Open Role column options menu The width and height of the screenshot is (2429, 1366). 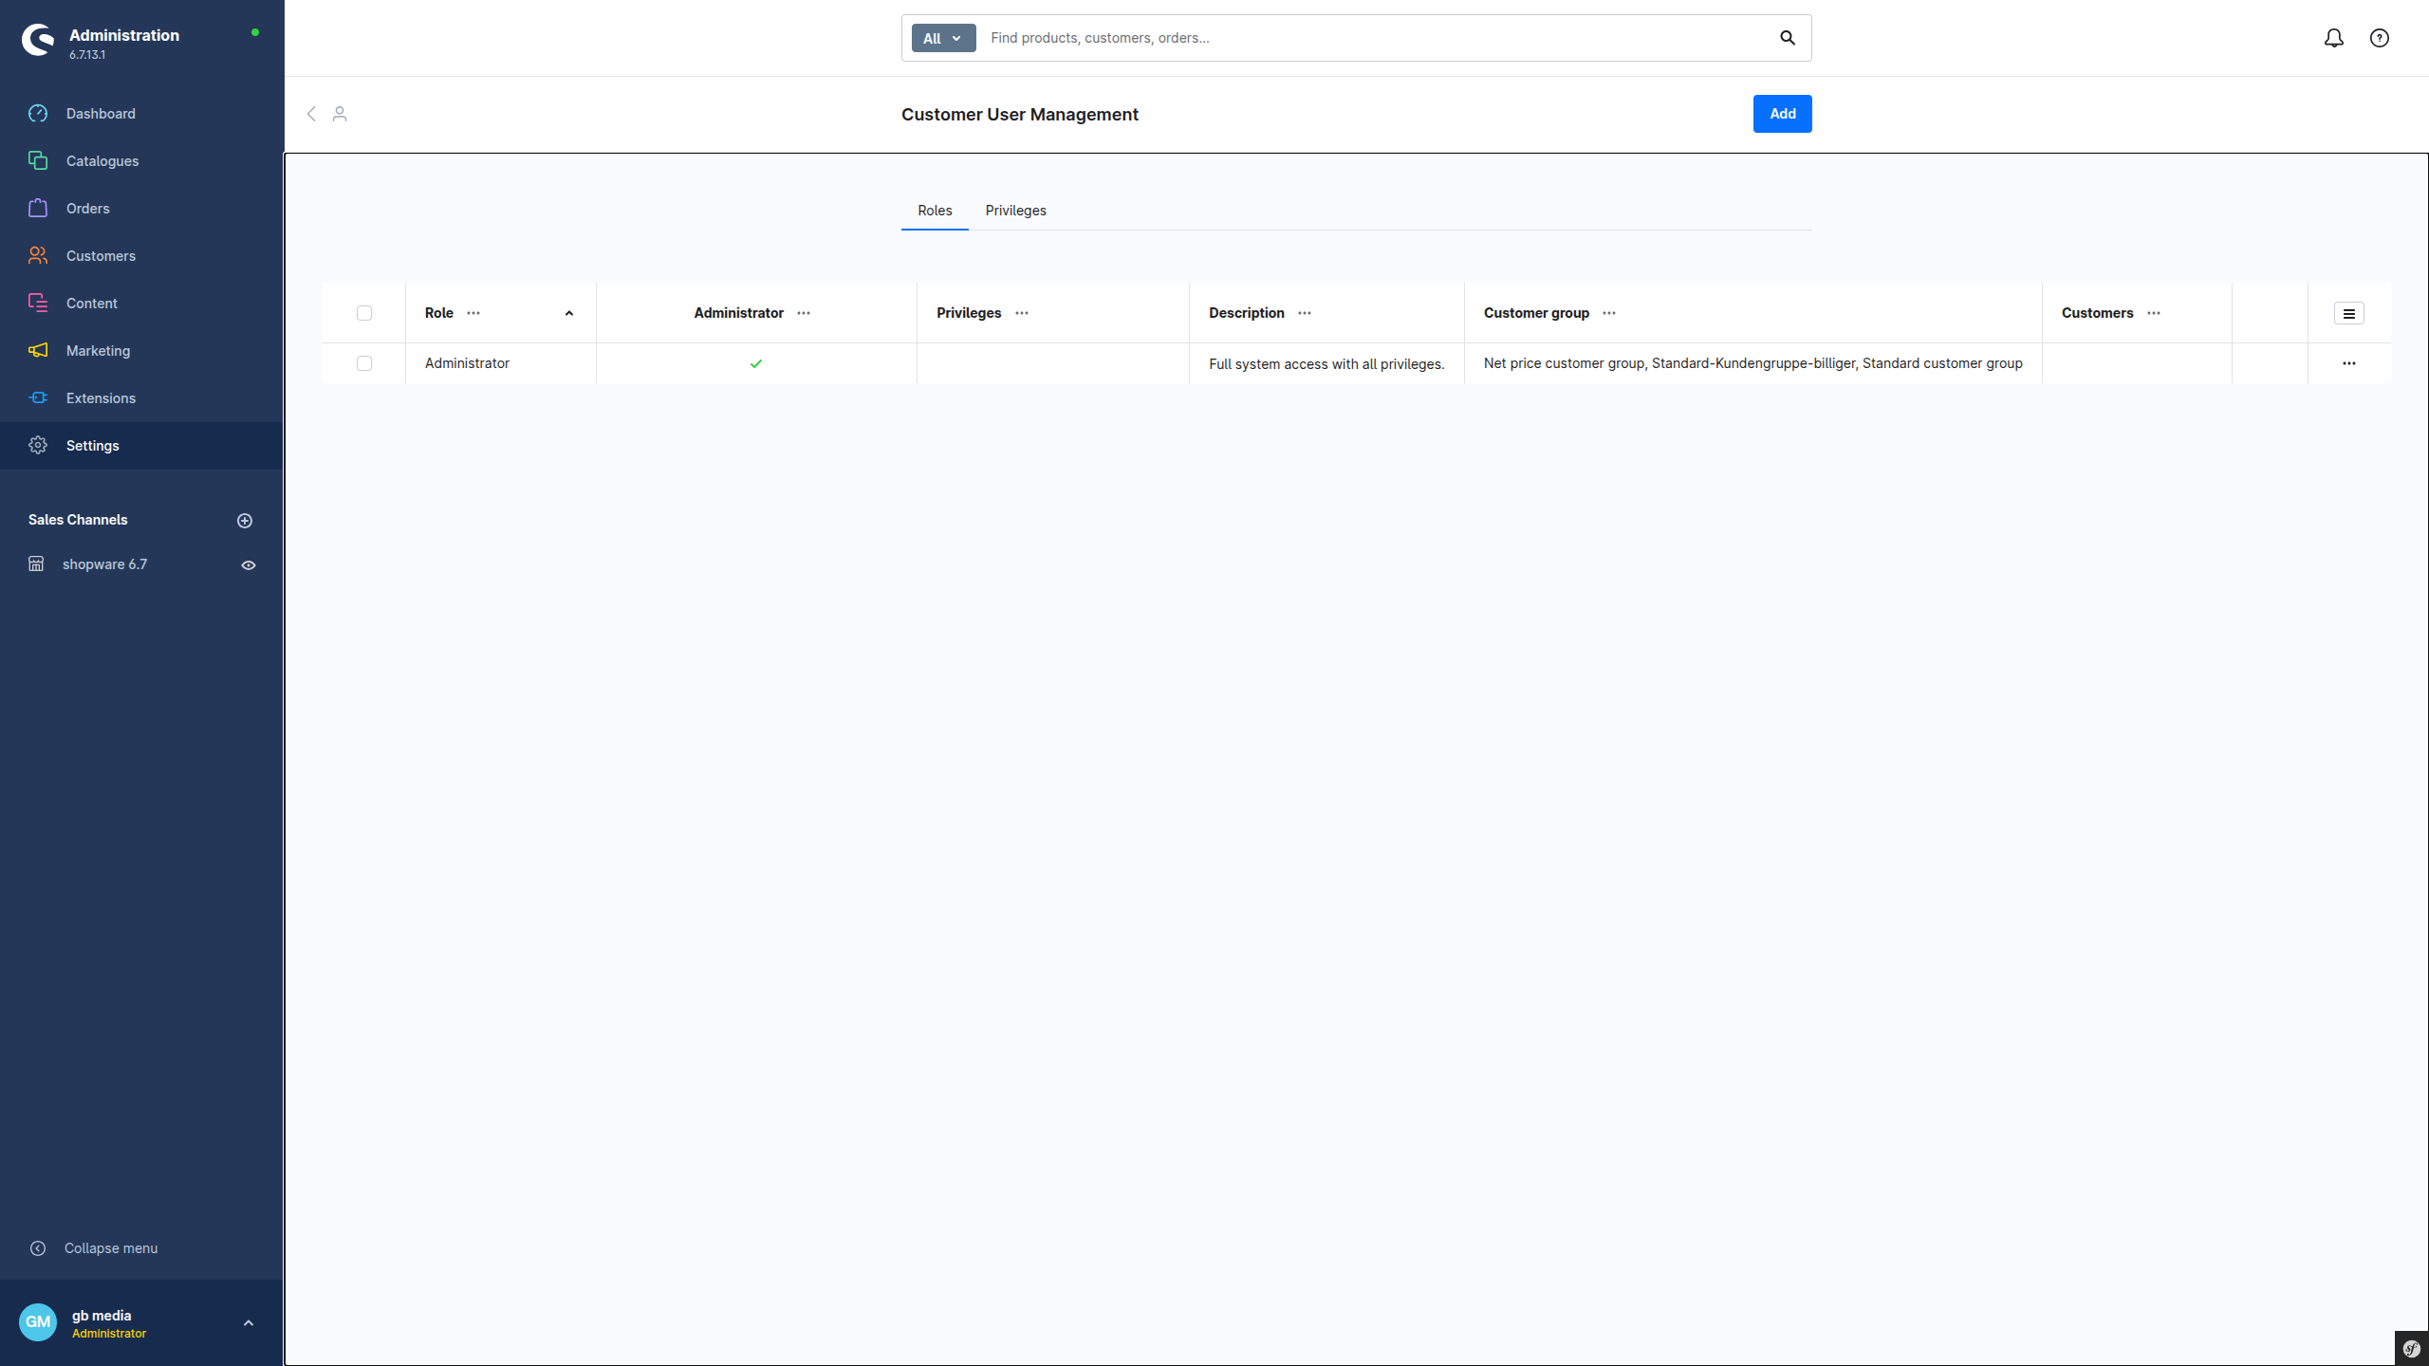[473, 313]
